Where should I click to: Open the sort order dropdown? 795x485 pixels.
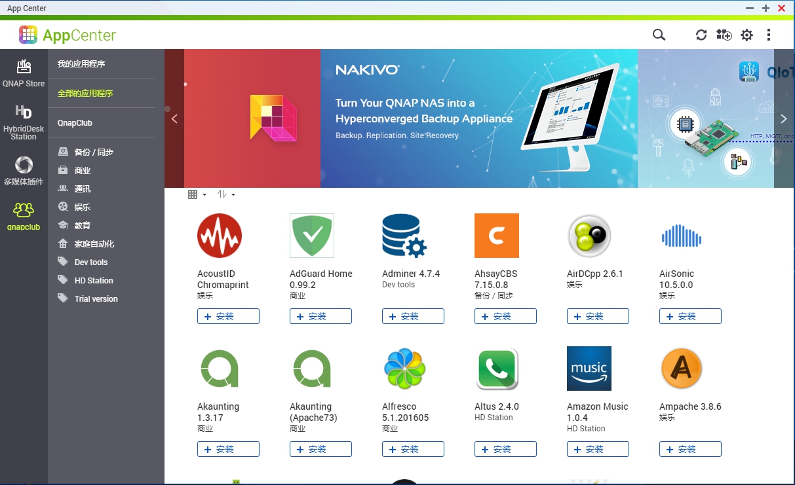[226, 194]
